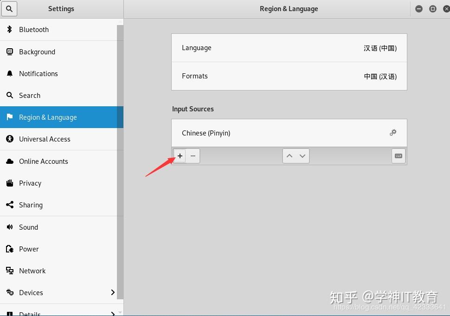
Task: Expand the Devices section
Action: [x=112, y=293]
